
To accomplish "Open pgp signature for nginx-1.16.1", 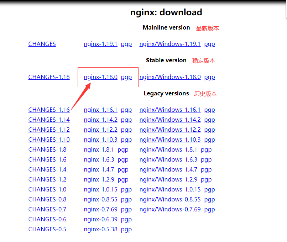I will click(126, 110).
